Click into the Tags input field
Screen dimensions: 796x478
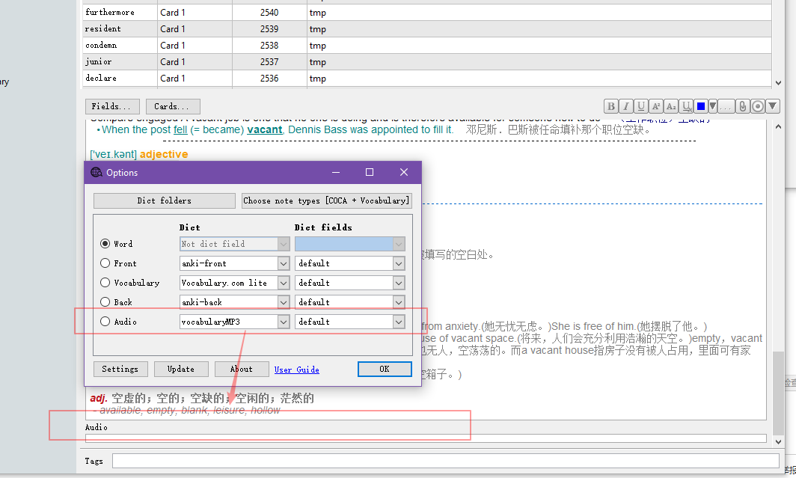coord(446,461)
